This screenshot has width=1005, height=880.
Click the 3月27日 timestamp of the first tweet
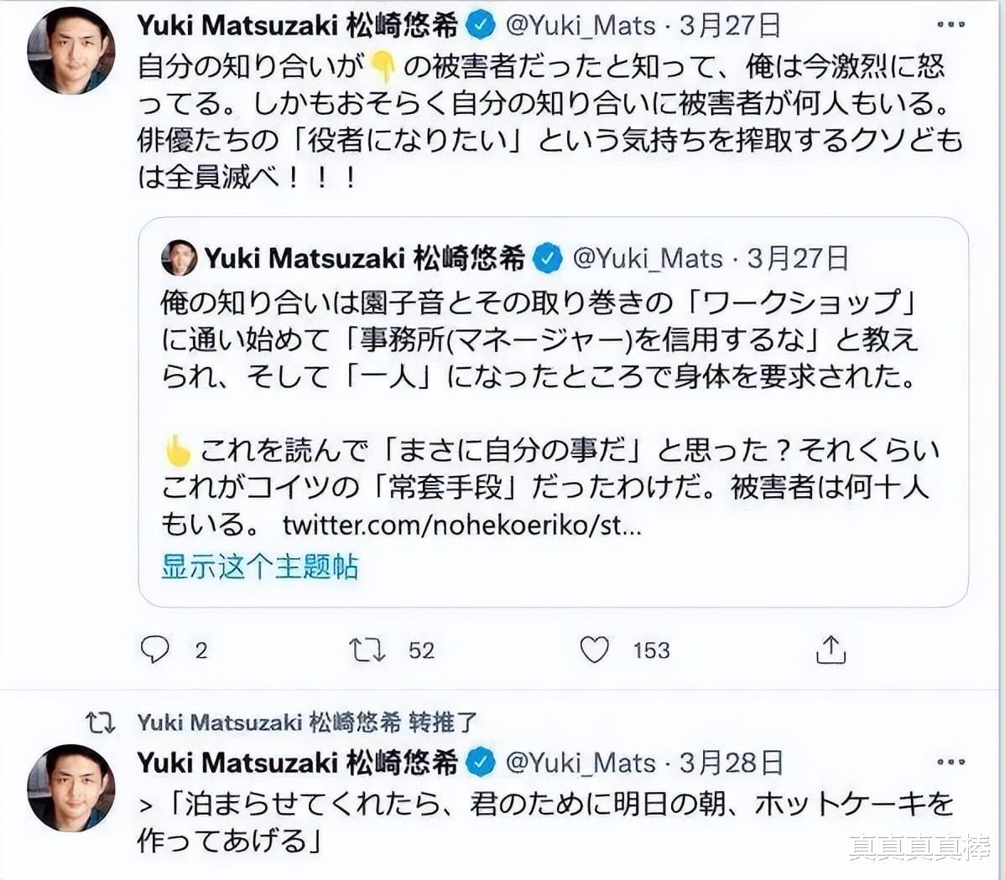coord(730,25)
